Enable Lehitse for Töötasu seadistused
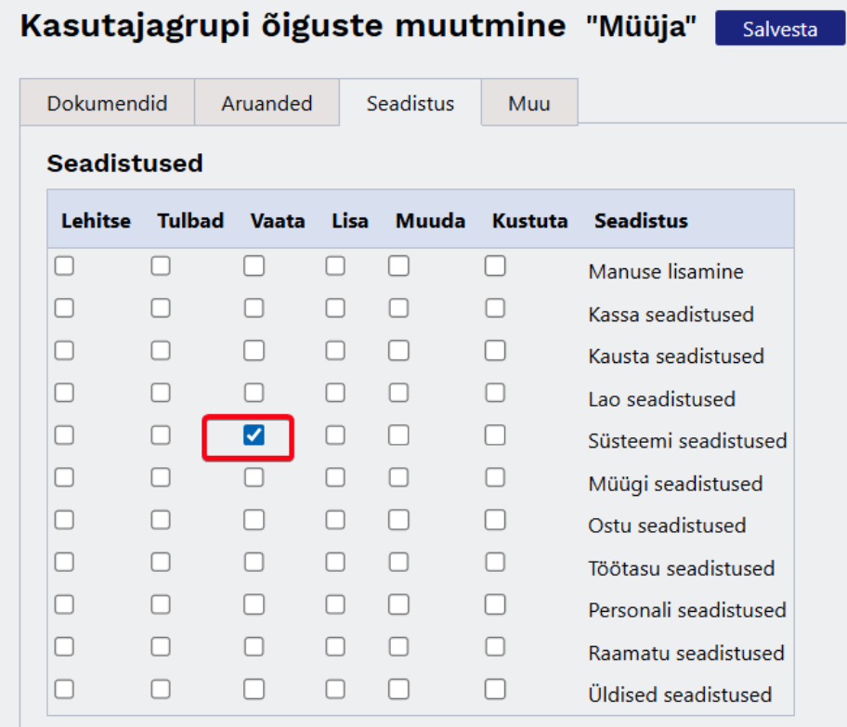 click(x=64, y=562)
